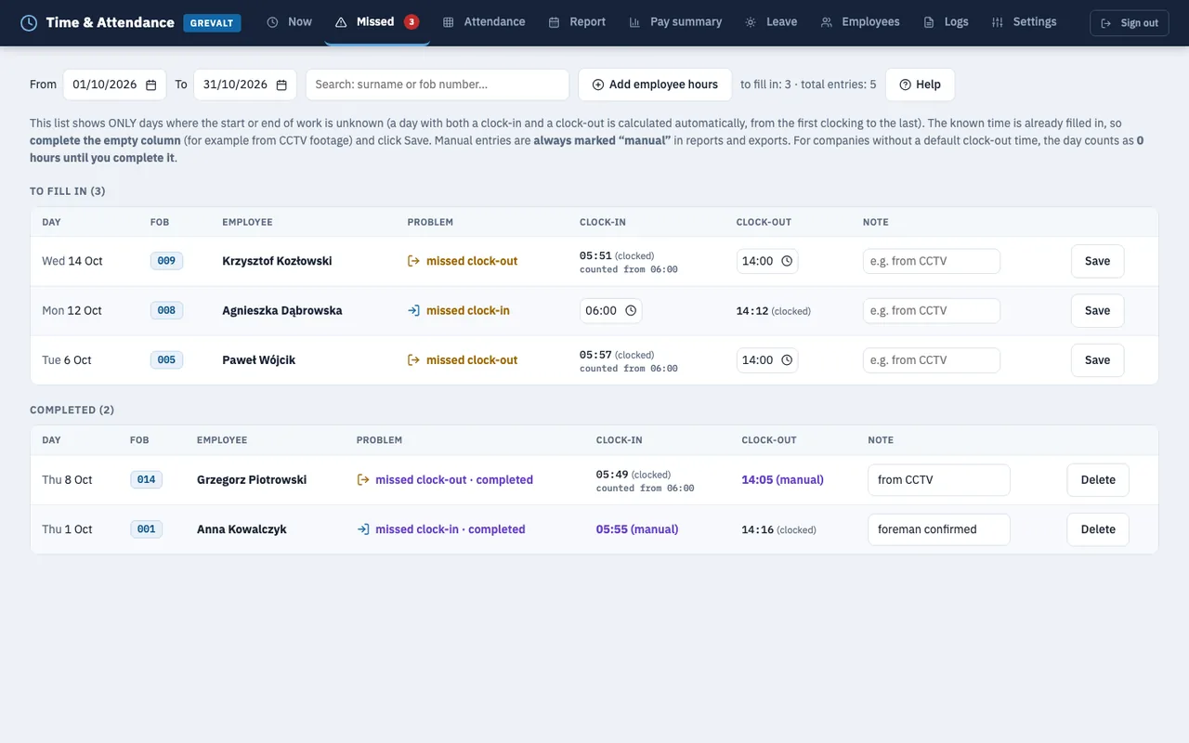The image size is (1189, 743).
Task: View the Logs tab
Action: (946, 22)
